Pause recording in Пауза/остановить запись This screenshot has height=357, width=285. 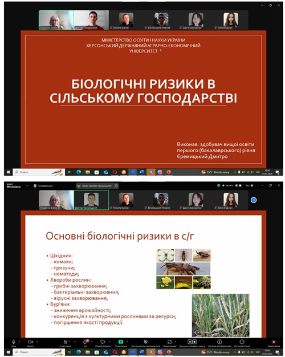(189, 342)
